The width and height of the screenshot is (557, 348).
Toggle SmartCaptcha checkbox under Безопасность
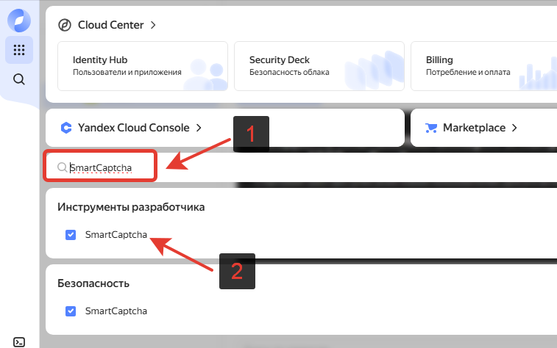point(71,311)
